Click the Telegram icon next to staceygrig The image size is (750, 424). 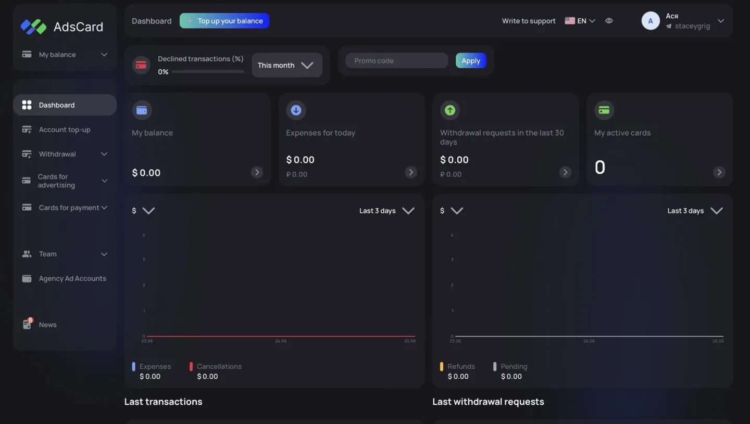point(669,26)
